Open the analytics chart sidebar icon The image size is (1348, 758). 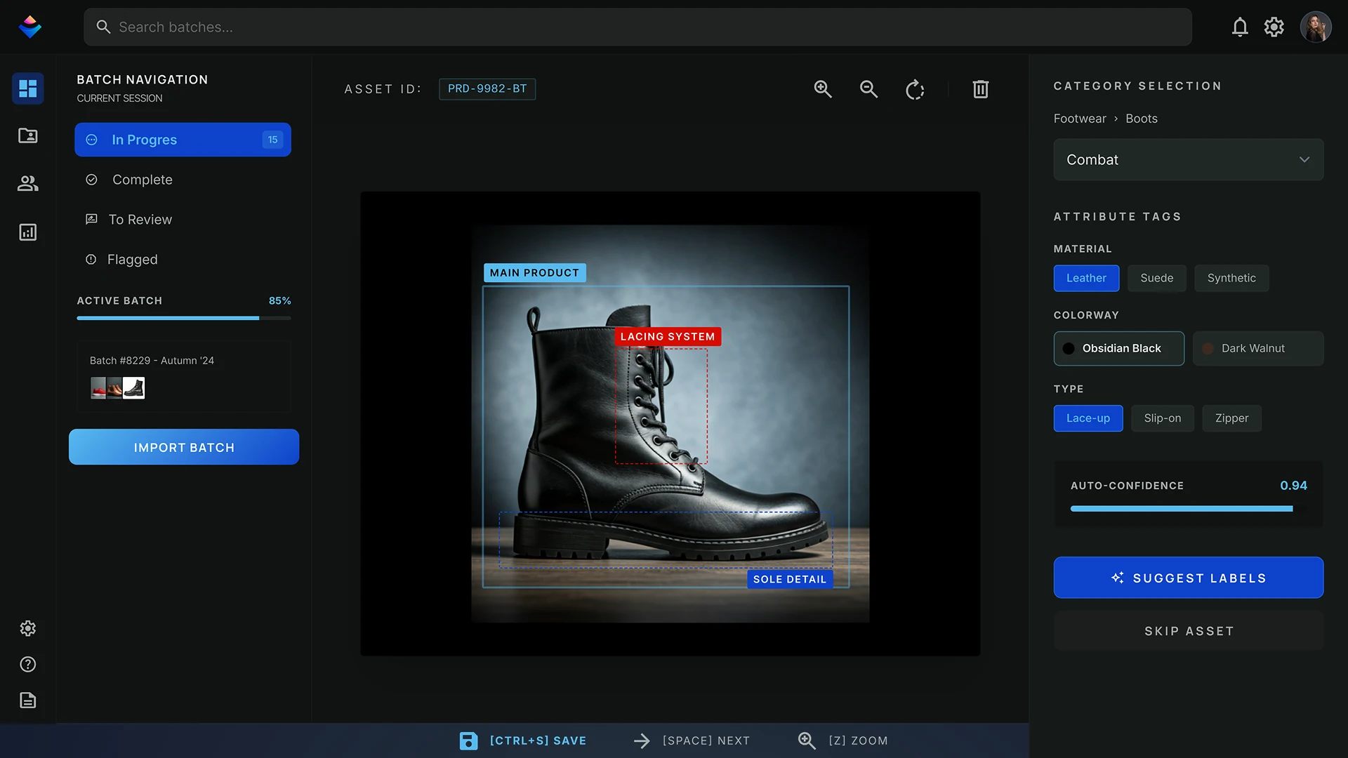tap(28, 232)
